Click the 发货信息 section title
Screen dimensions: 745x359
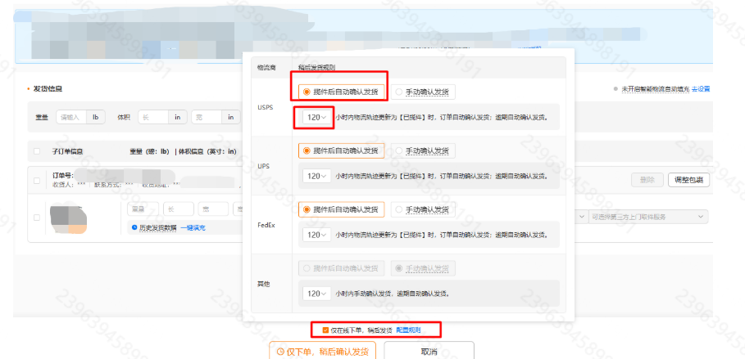pos(48,88)
